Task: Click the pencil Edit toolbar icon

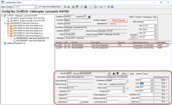Action: coord(82,7)
